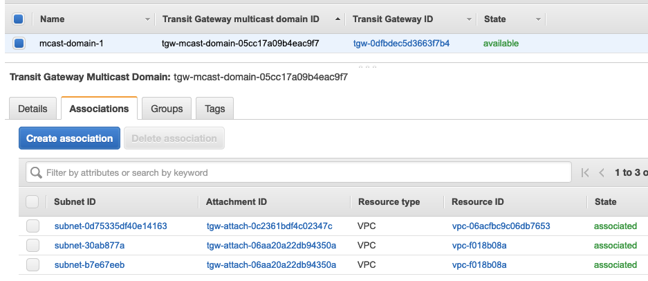Go to previous page of associations
Image resolution: width=648 pixels, height=281 pixels.
(x=602, y=172)
